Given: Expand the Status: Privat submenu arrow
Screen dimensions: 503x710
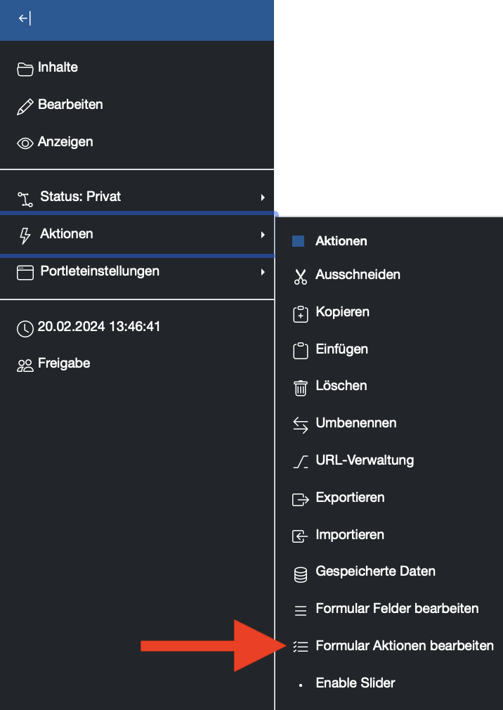Looking at the screenshot, I should pos(262,198).
